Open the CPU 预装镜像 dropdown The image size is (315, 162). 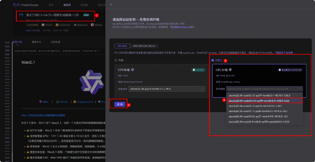(167, 89)
